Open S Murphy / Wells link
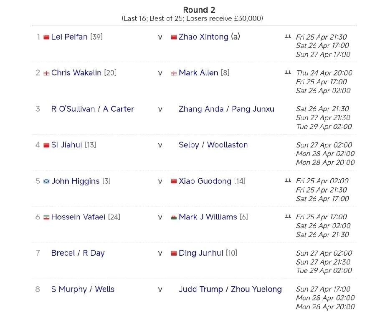Viewport: 385px width, 312px height. [83, 289]
